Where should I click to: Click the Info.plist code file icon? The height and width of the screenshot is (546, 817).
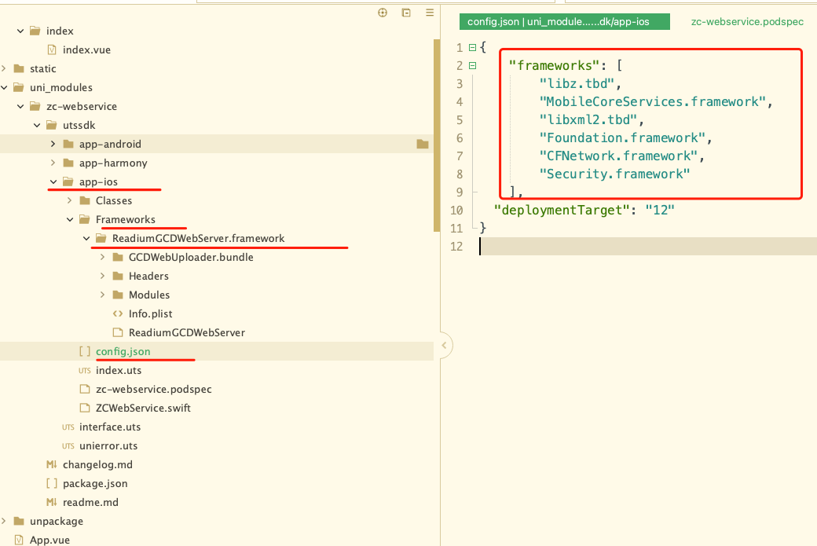click(117, 313)
